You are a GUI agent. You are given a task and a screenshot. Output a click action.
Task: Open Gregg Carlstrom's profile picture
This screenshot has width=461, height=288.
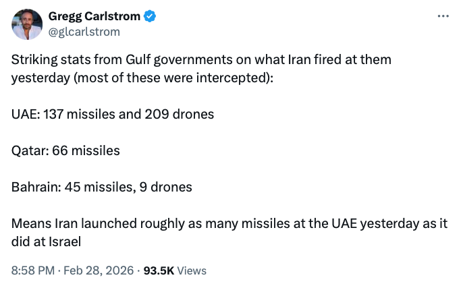point(27,25)
